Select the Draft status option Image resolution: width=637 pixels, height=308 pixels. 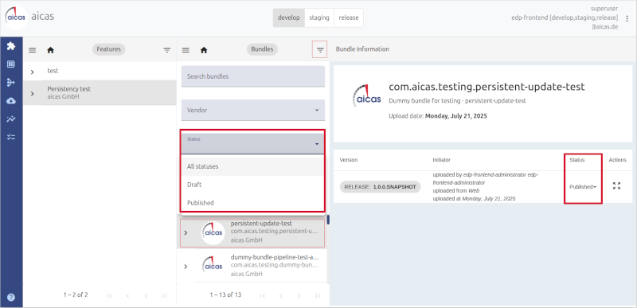click(252, 185)
